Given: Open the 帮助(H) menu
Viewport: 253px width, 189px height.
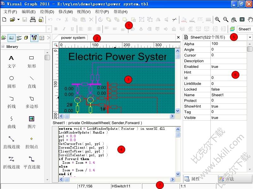Looking at the screenshot, I should pyautogui.click(x=120, y=12).
